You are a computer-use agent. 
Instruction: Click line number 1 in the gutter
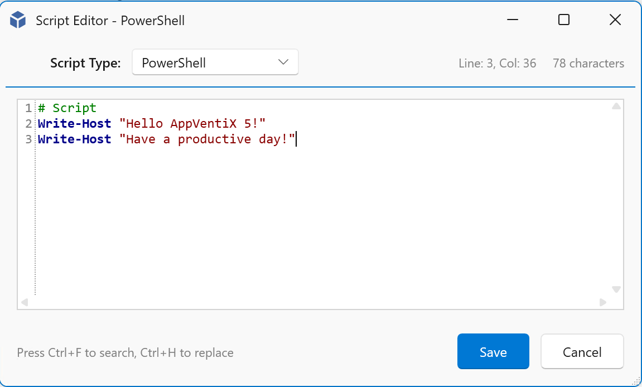tap(28, 108)
